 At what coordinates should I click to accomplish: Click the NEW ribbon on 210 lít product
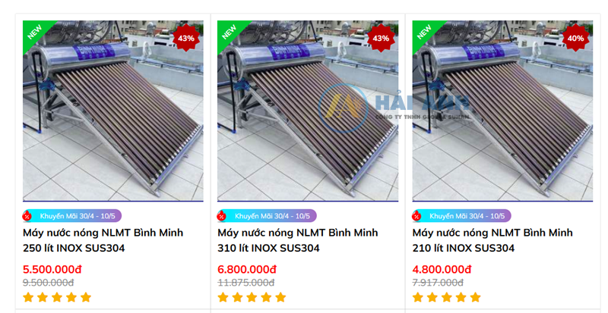(x=425, y=33)
